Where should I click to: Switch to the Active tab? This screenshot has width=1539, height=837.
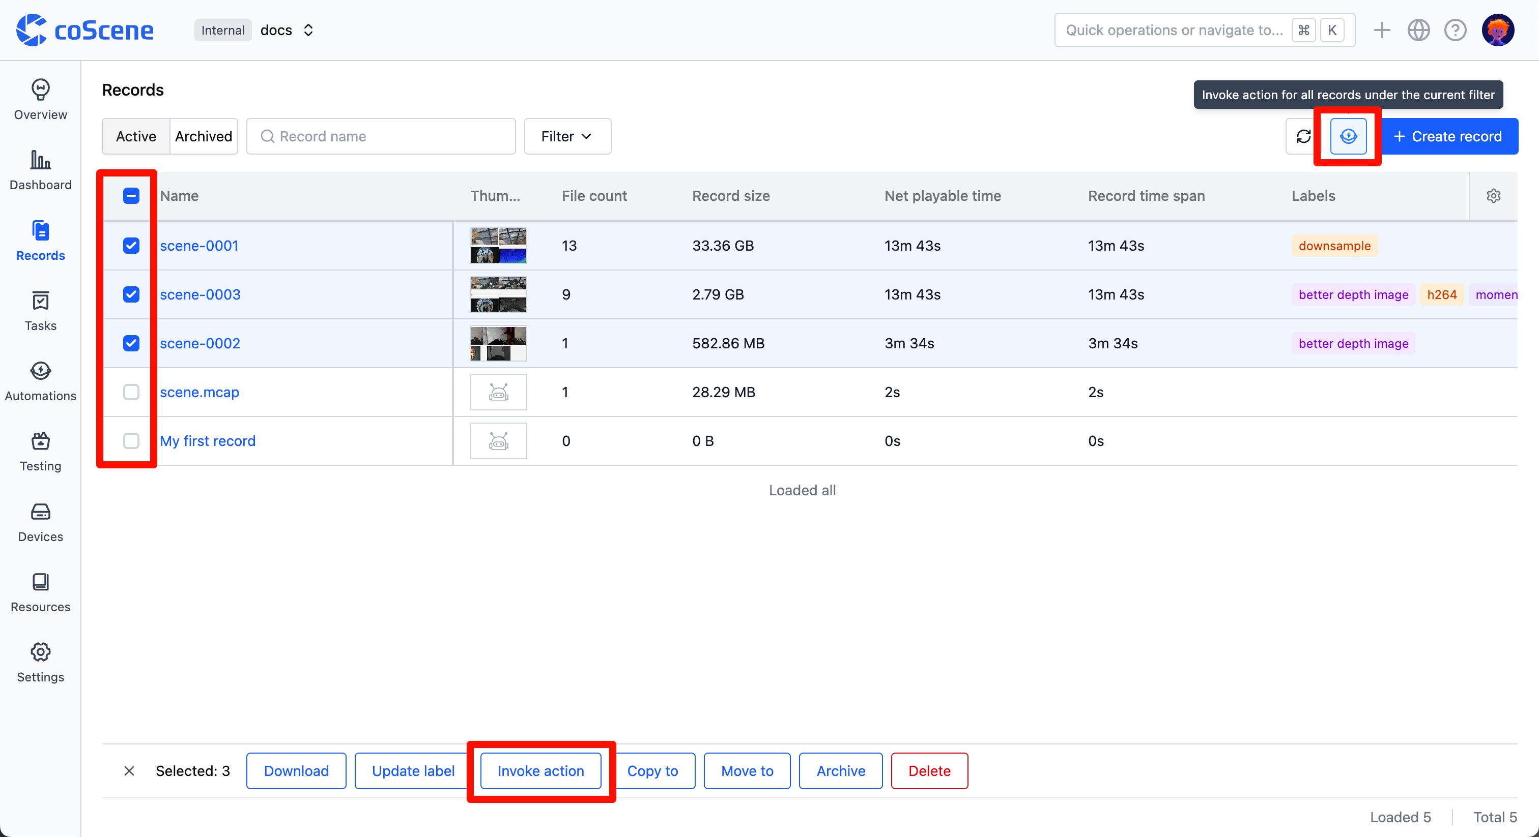pos(135,136)
